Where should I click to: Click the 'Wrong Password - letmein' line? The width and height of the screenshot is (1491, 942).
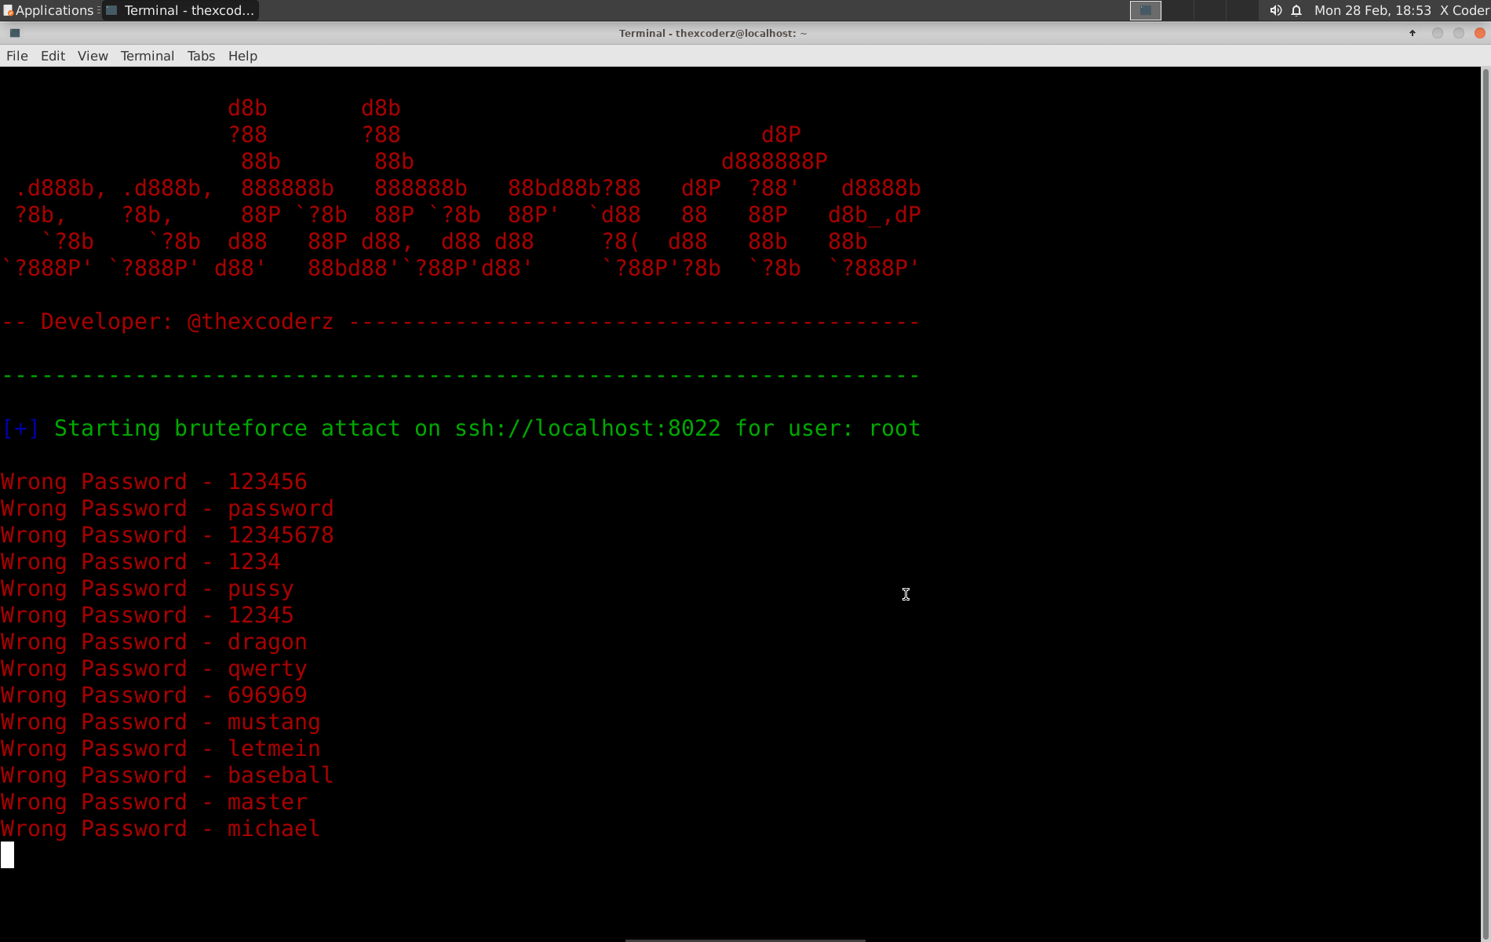(x=161, y=749)
